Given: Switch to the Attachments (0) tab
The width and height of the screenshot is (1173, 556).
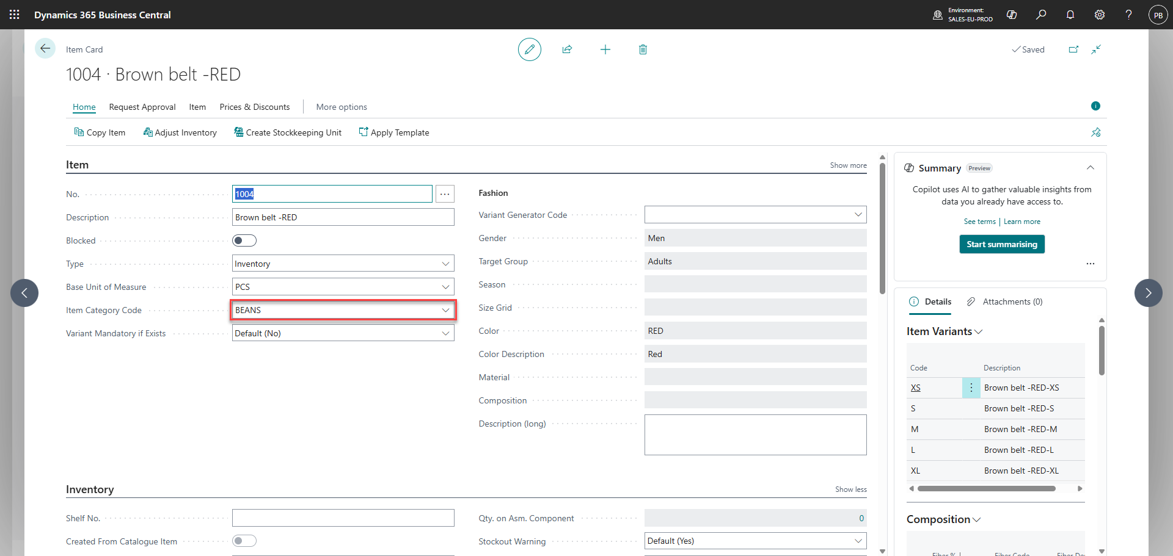Looking at the screenshot, I should pos(1005,301).
